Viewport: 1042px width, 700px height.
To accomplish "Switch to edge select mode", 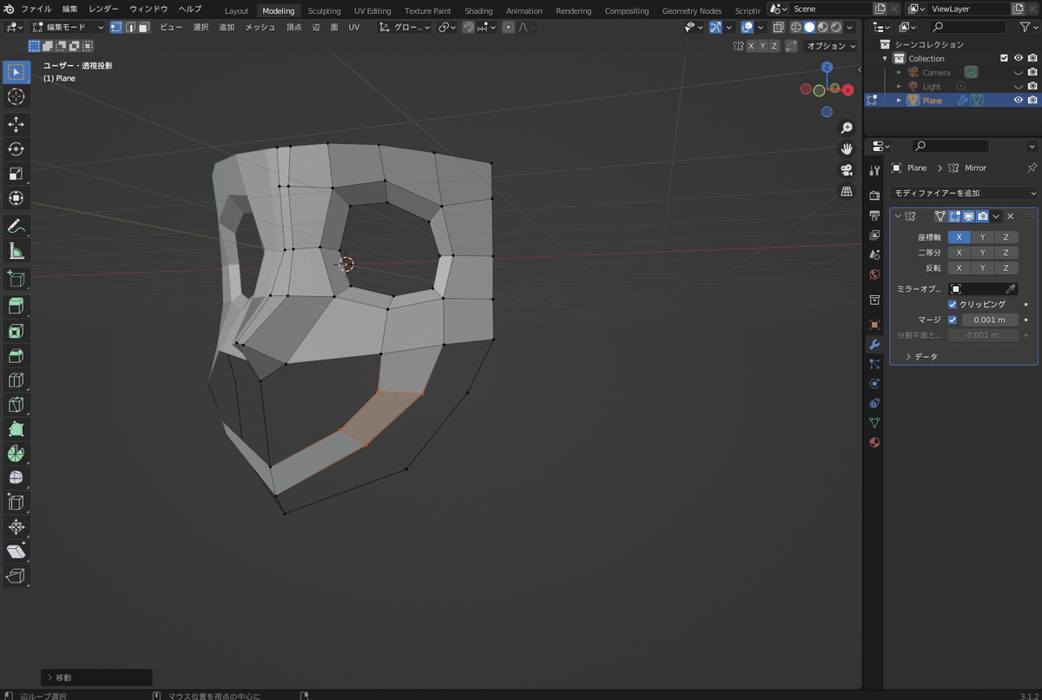I will tap(130, 27).
